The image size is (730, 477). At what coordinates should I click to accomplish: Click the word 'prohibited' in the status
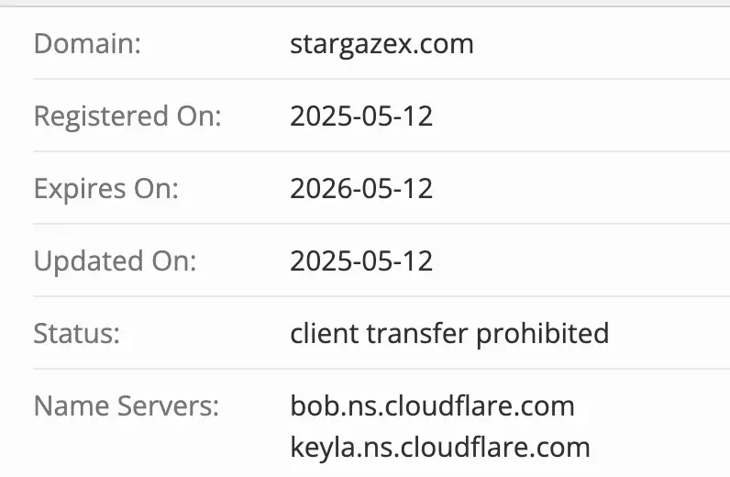pyautogui.click(x=542, y=333)
